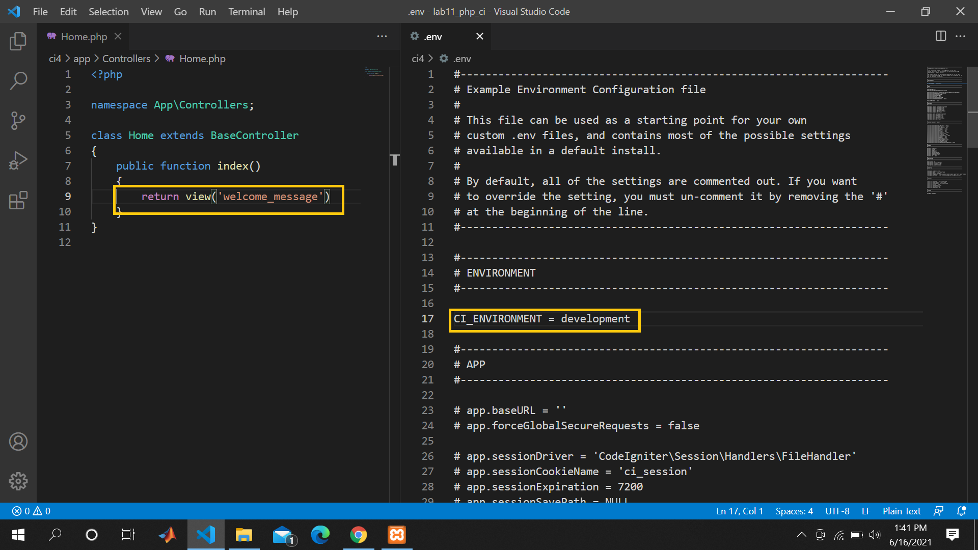
Task: Open the Extensions view
Action: coord(18,201)
